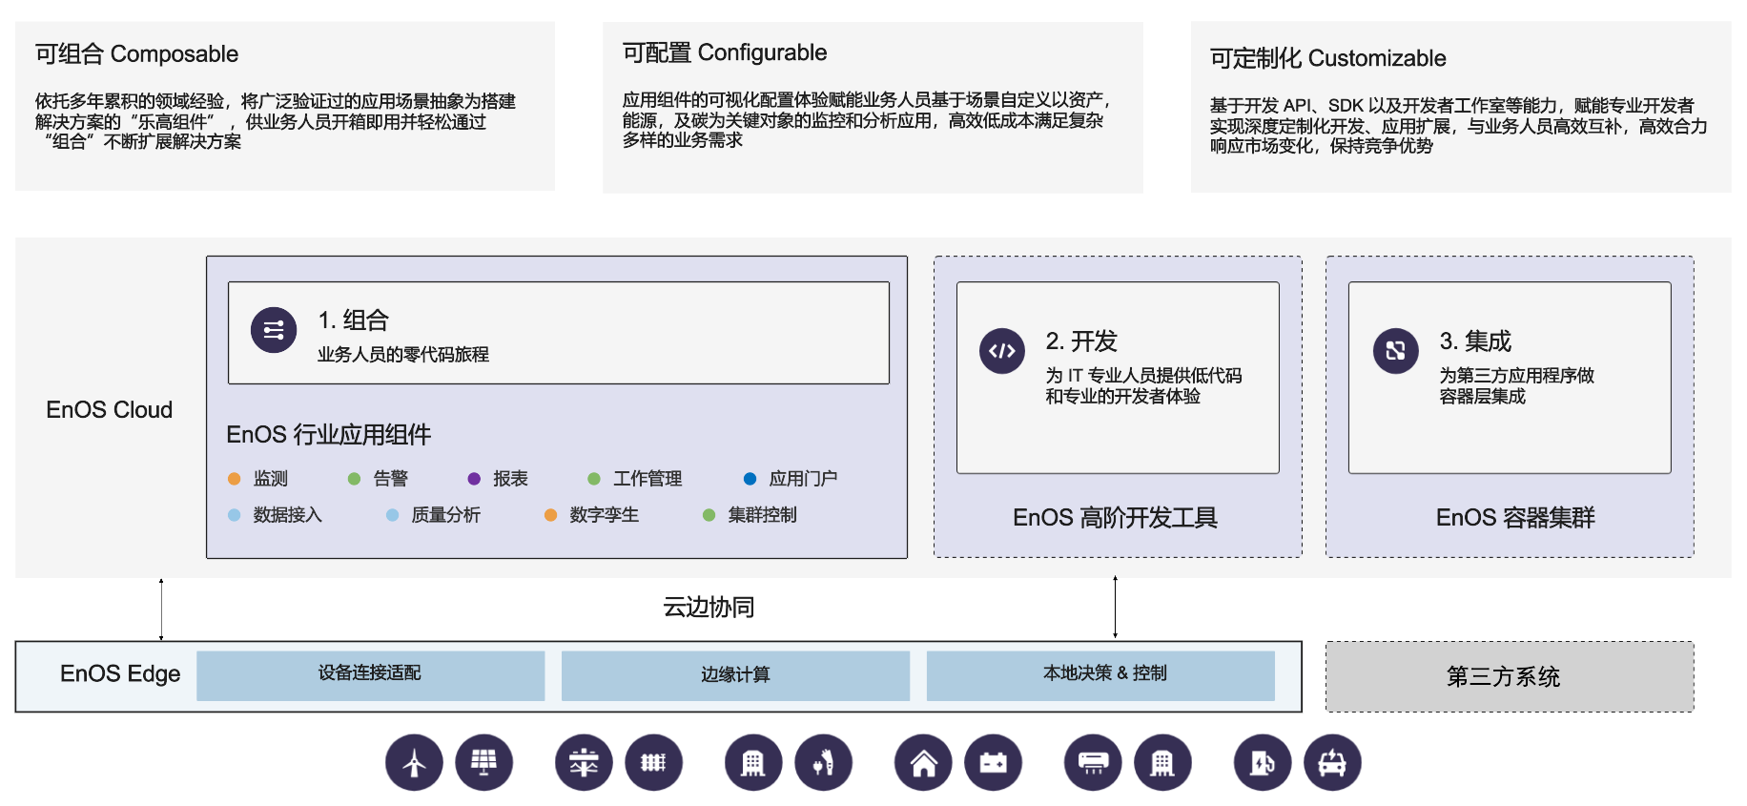Screen dimensions: 1747x806
Task: Click the 可定制化 Customizable heading
Action: point(1328,58)
